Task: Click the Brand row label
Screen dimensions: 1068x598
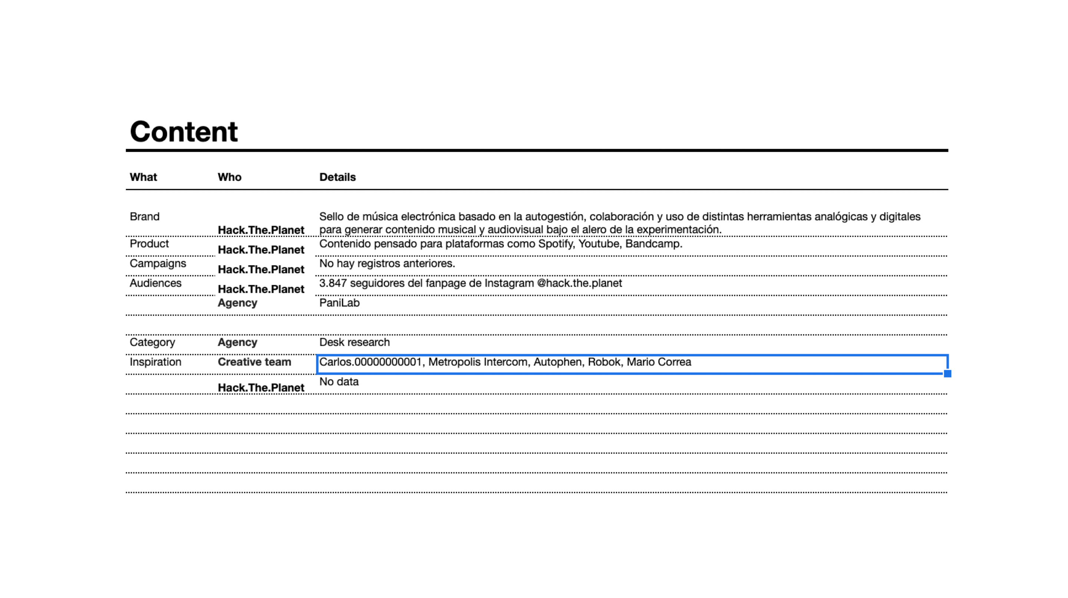Action: point(144,217)
